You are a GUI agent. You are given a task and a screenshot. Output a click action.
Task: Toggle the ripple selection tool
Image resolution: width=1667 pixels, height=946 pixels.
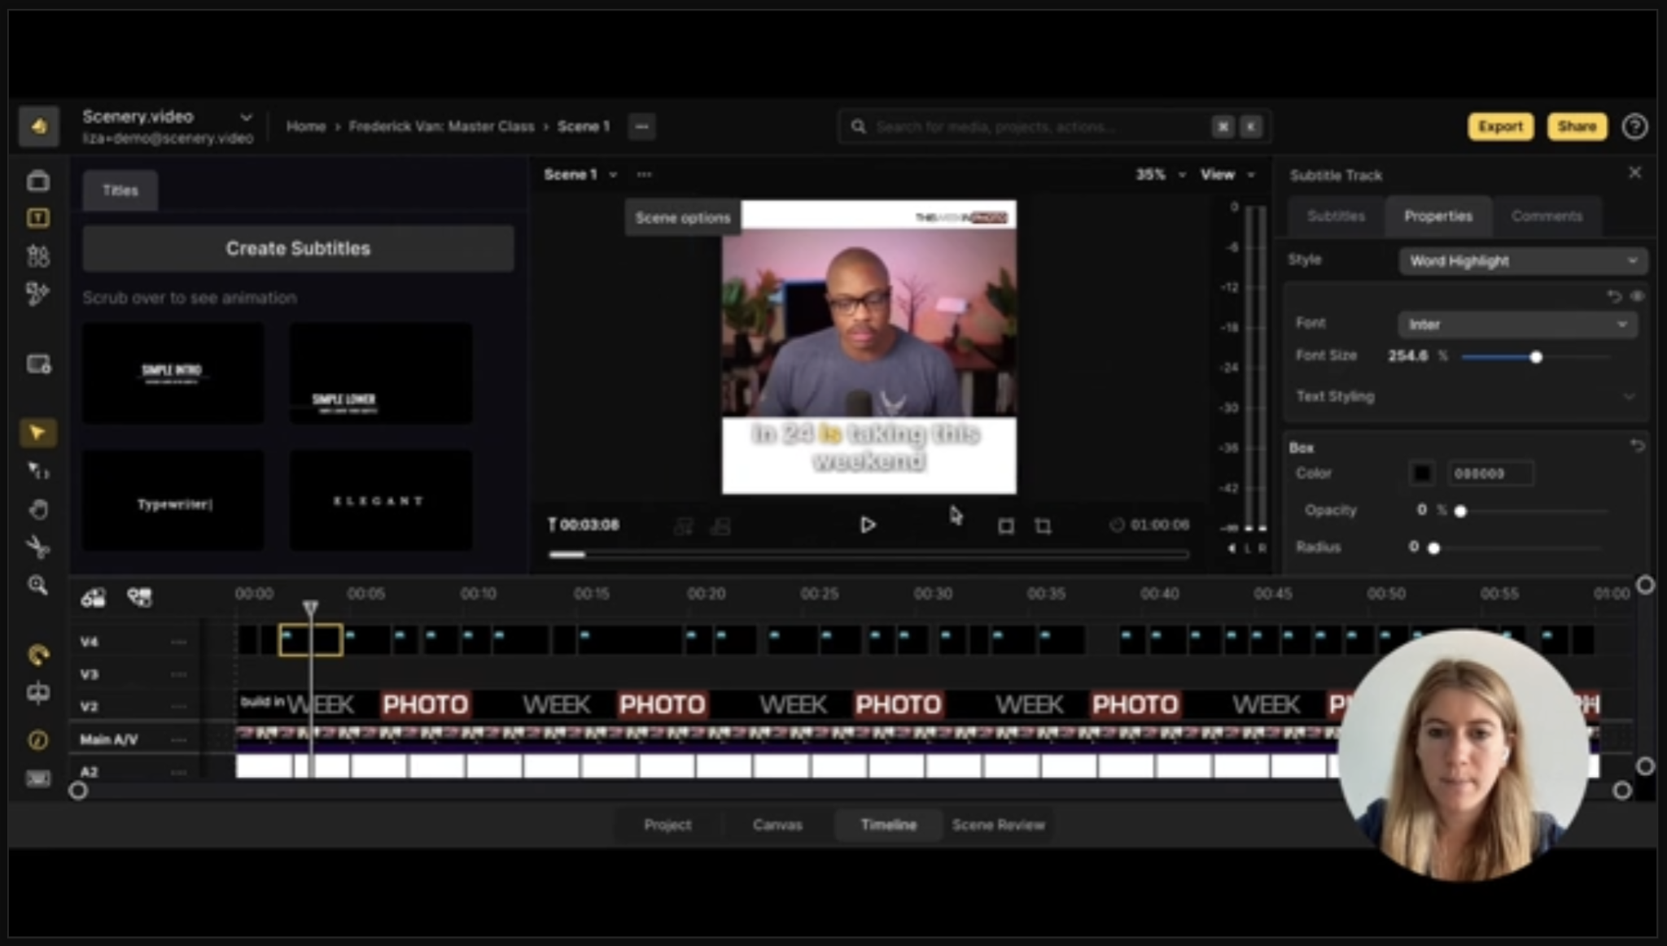coord(37,471)
